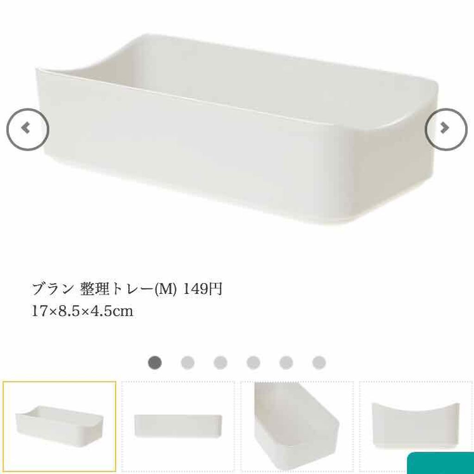
Task: Open the yellow-bordered angled tray thumbnail
Action: coord(60,426)
